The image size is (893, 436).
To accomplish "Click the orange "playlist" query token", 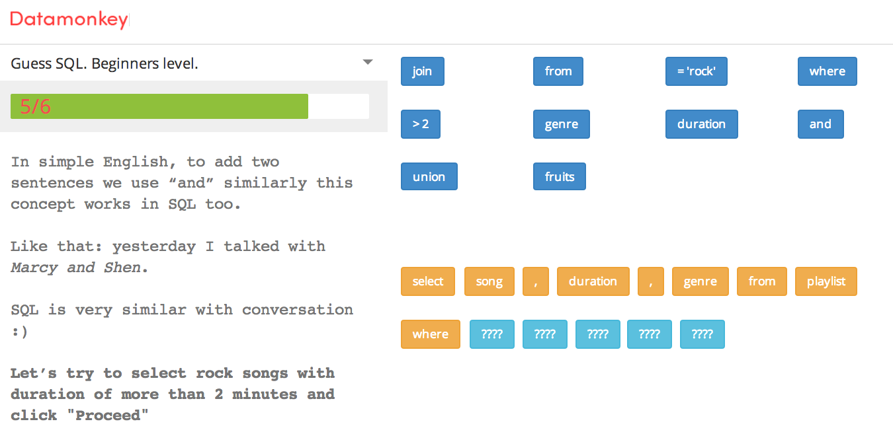I will coord(826,281).
